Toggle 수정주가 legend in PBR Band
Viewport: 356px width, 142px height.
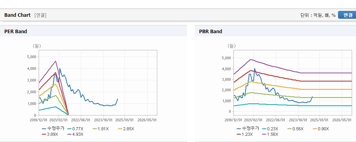tap(248, 129)
